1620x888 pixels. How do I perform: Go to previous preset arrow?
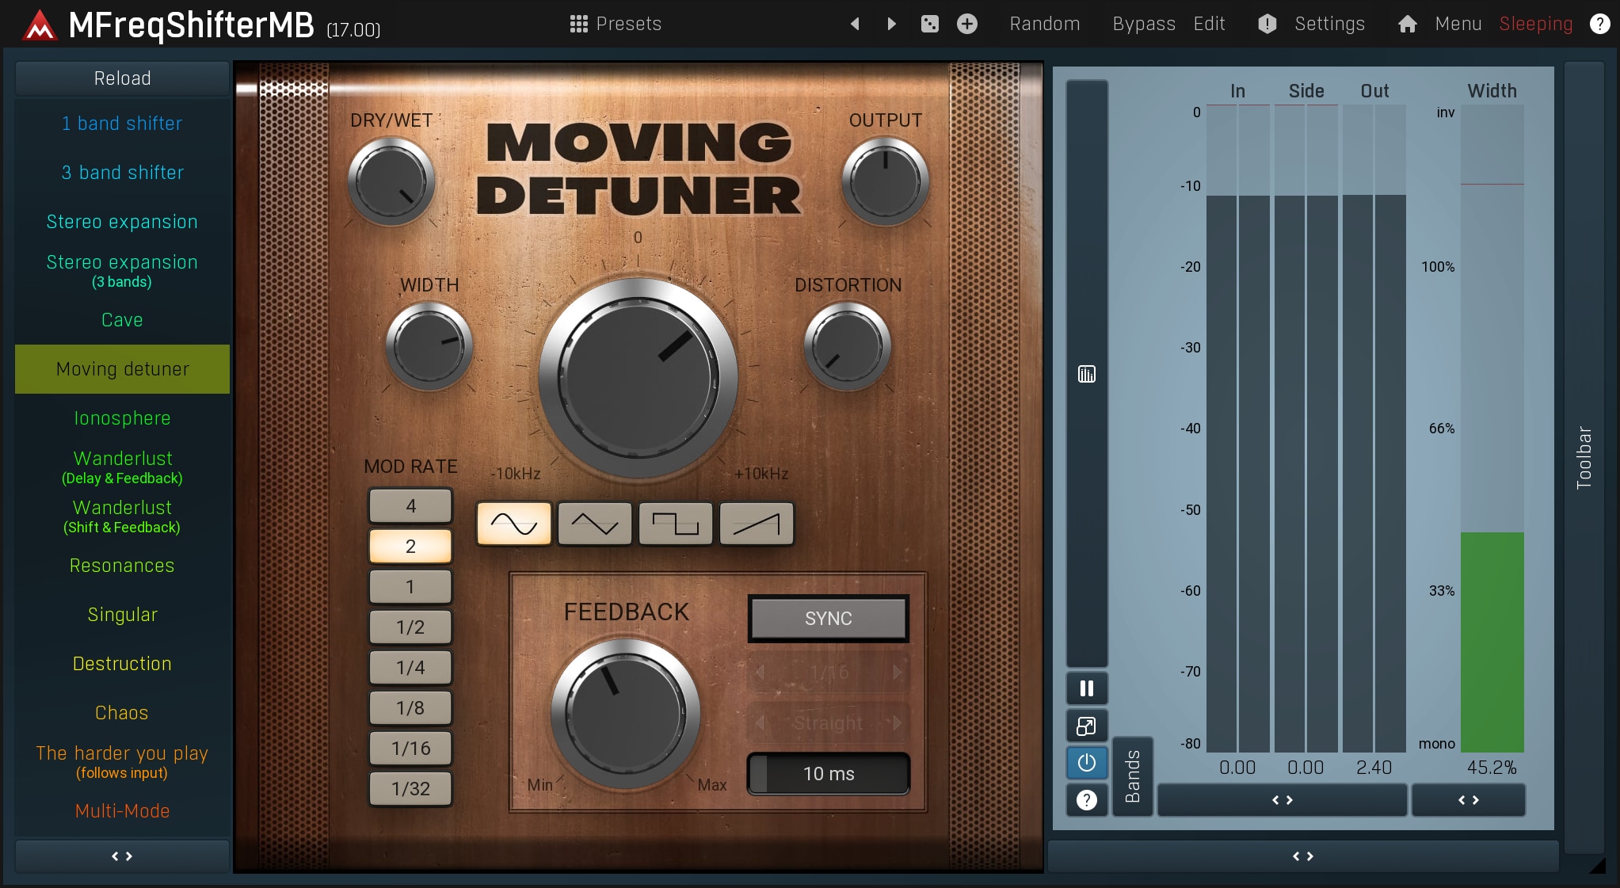pyautogui.click(x=855, y=24)
